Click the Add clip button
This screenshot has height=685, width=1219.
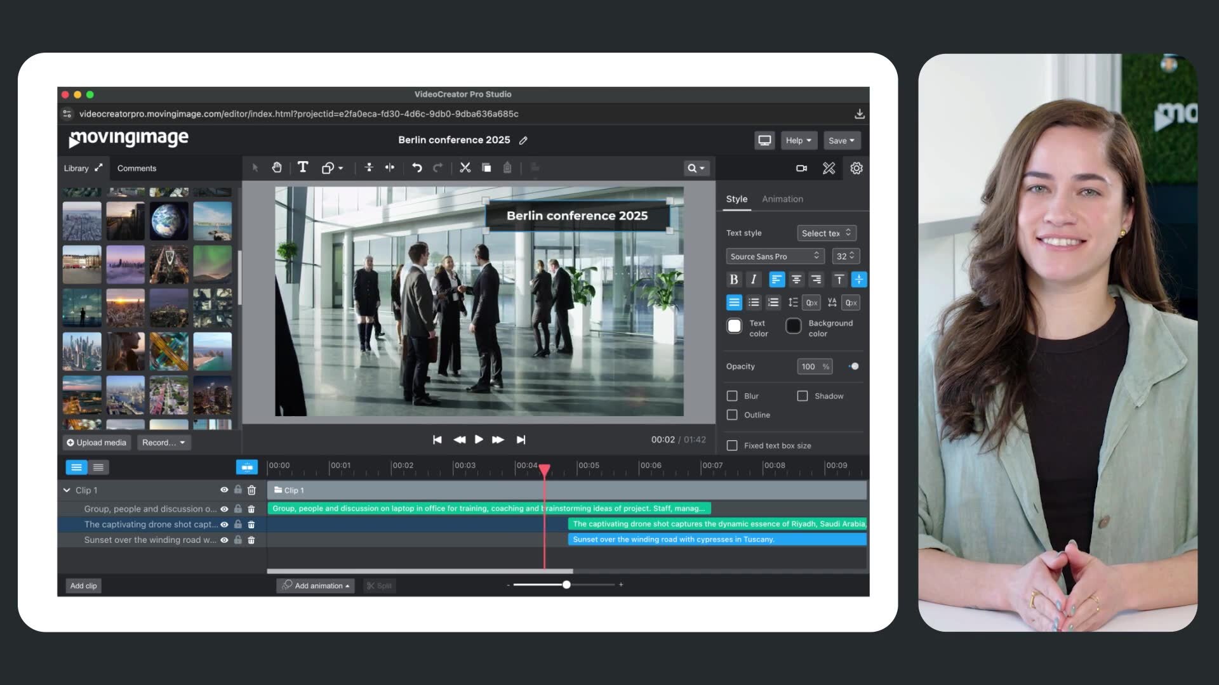point(83,585)
